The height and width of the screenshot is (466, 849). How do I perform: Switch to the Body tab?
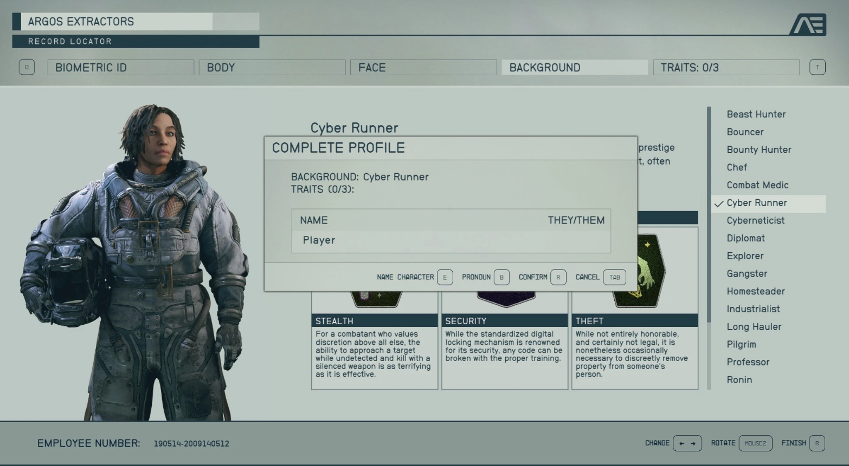[x=272, y=68]
